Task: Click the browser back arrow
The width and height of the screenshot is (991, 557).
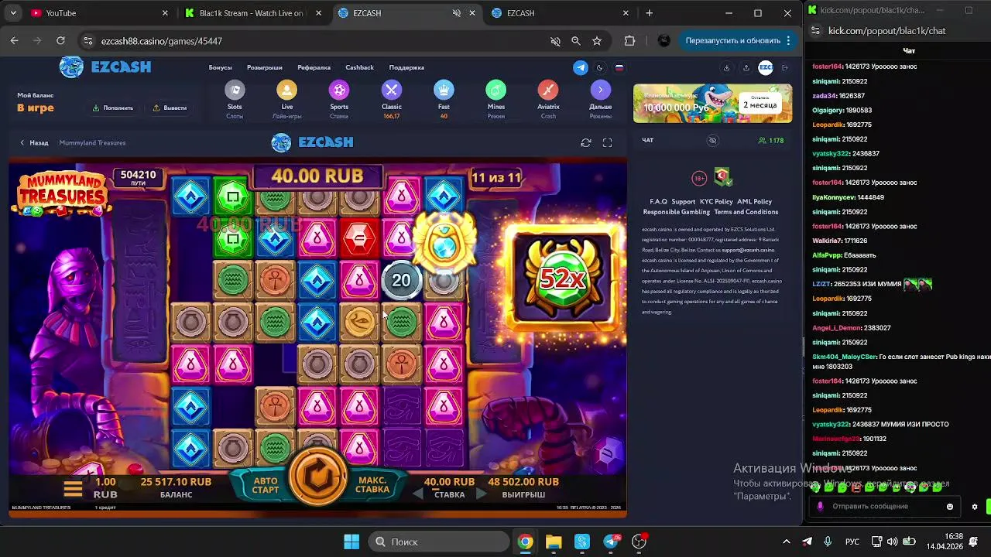Action: (14, 40)
